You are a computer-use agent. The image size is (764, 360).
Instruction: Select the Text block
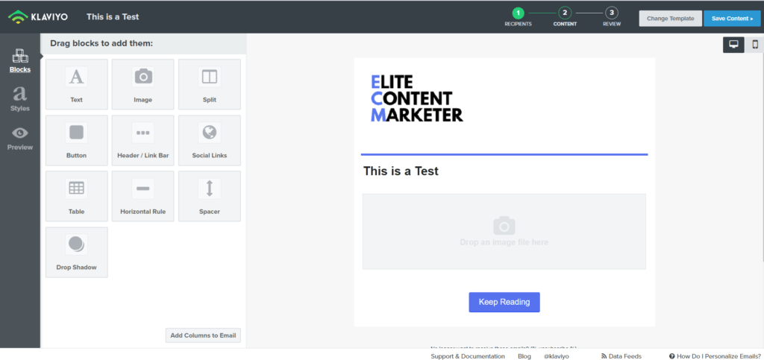(x=77, y=85)
